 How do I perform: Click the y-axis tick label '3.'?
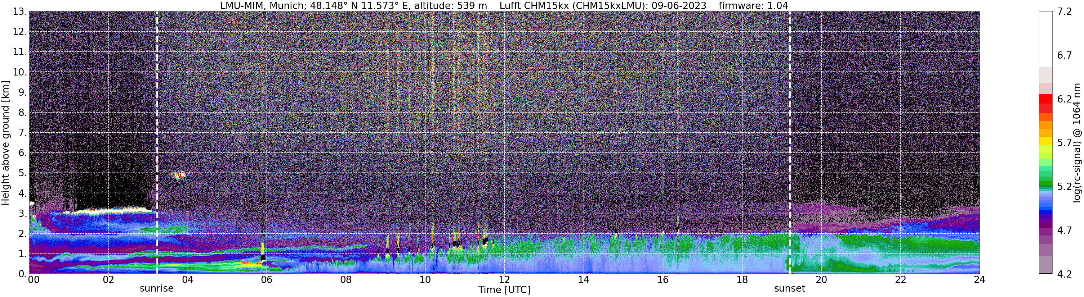pyautogui.click(x=23, y=214)
